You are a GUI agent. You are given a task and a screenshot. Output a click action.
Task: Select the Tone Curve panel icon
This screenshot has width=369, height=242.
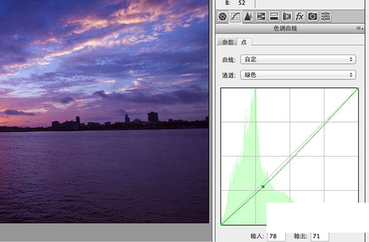(x=235, y=17)
